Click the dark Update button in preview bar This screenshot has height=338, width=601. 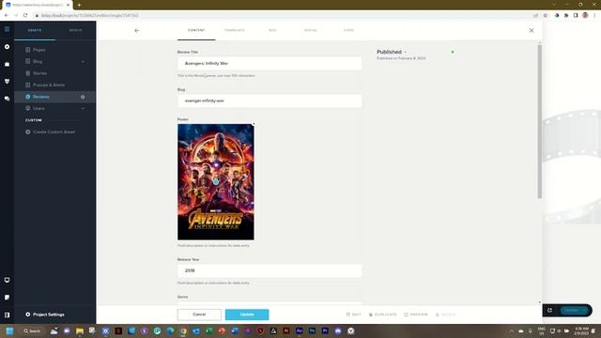click(x=574, y=310)
